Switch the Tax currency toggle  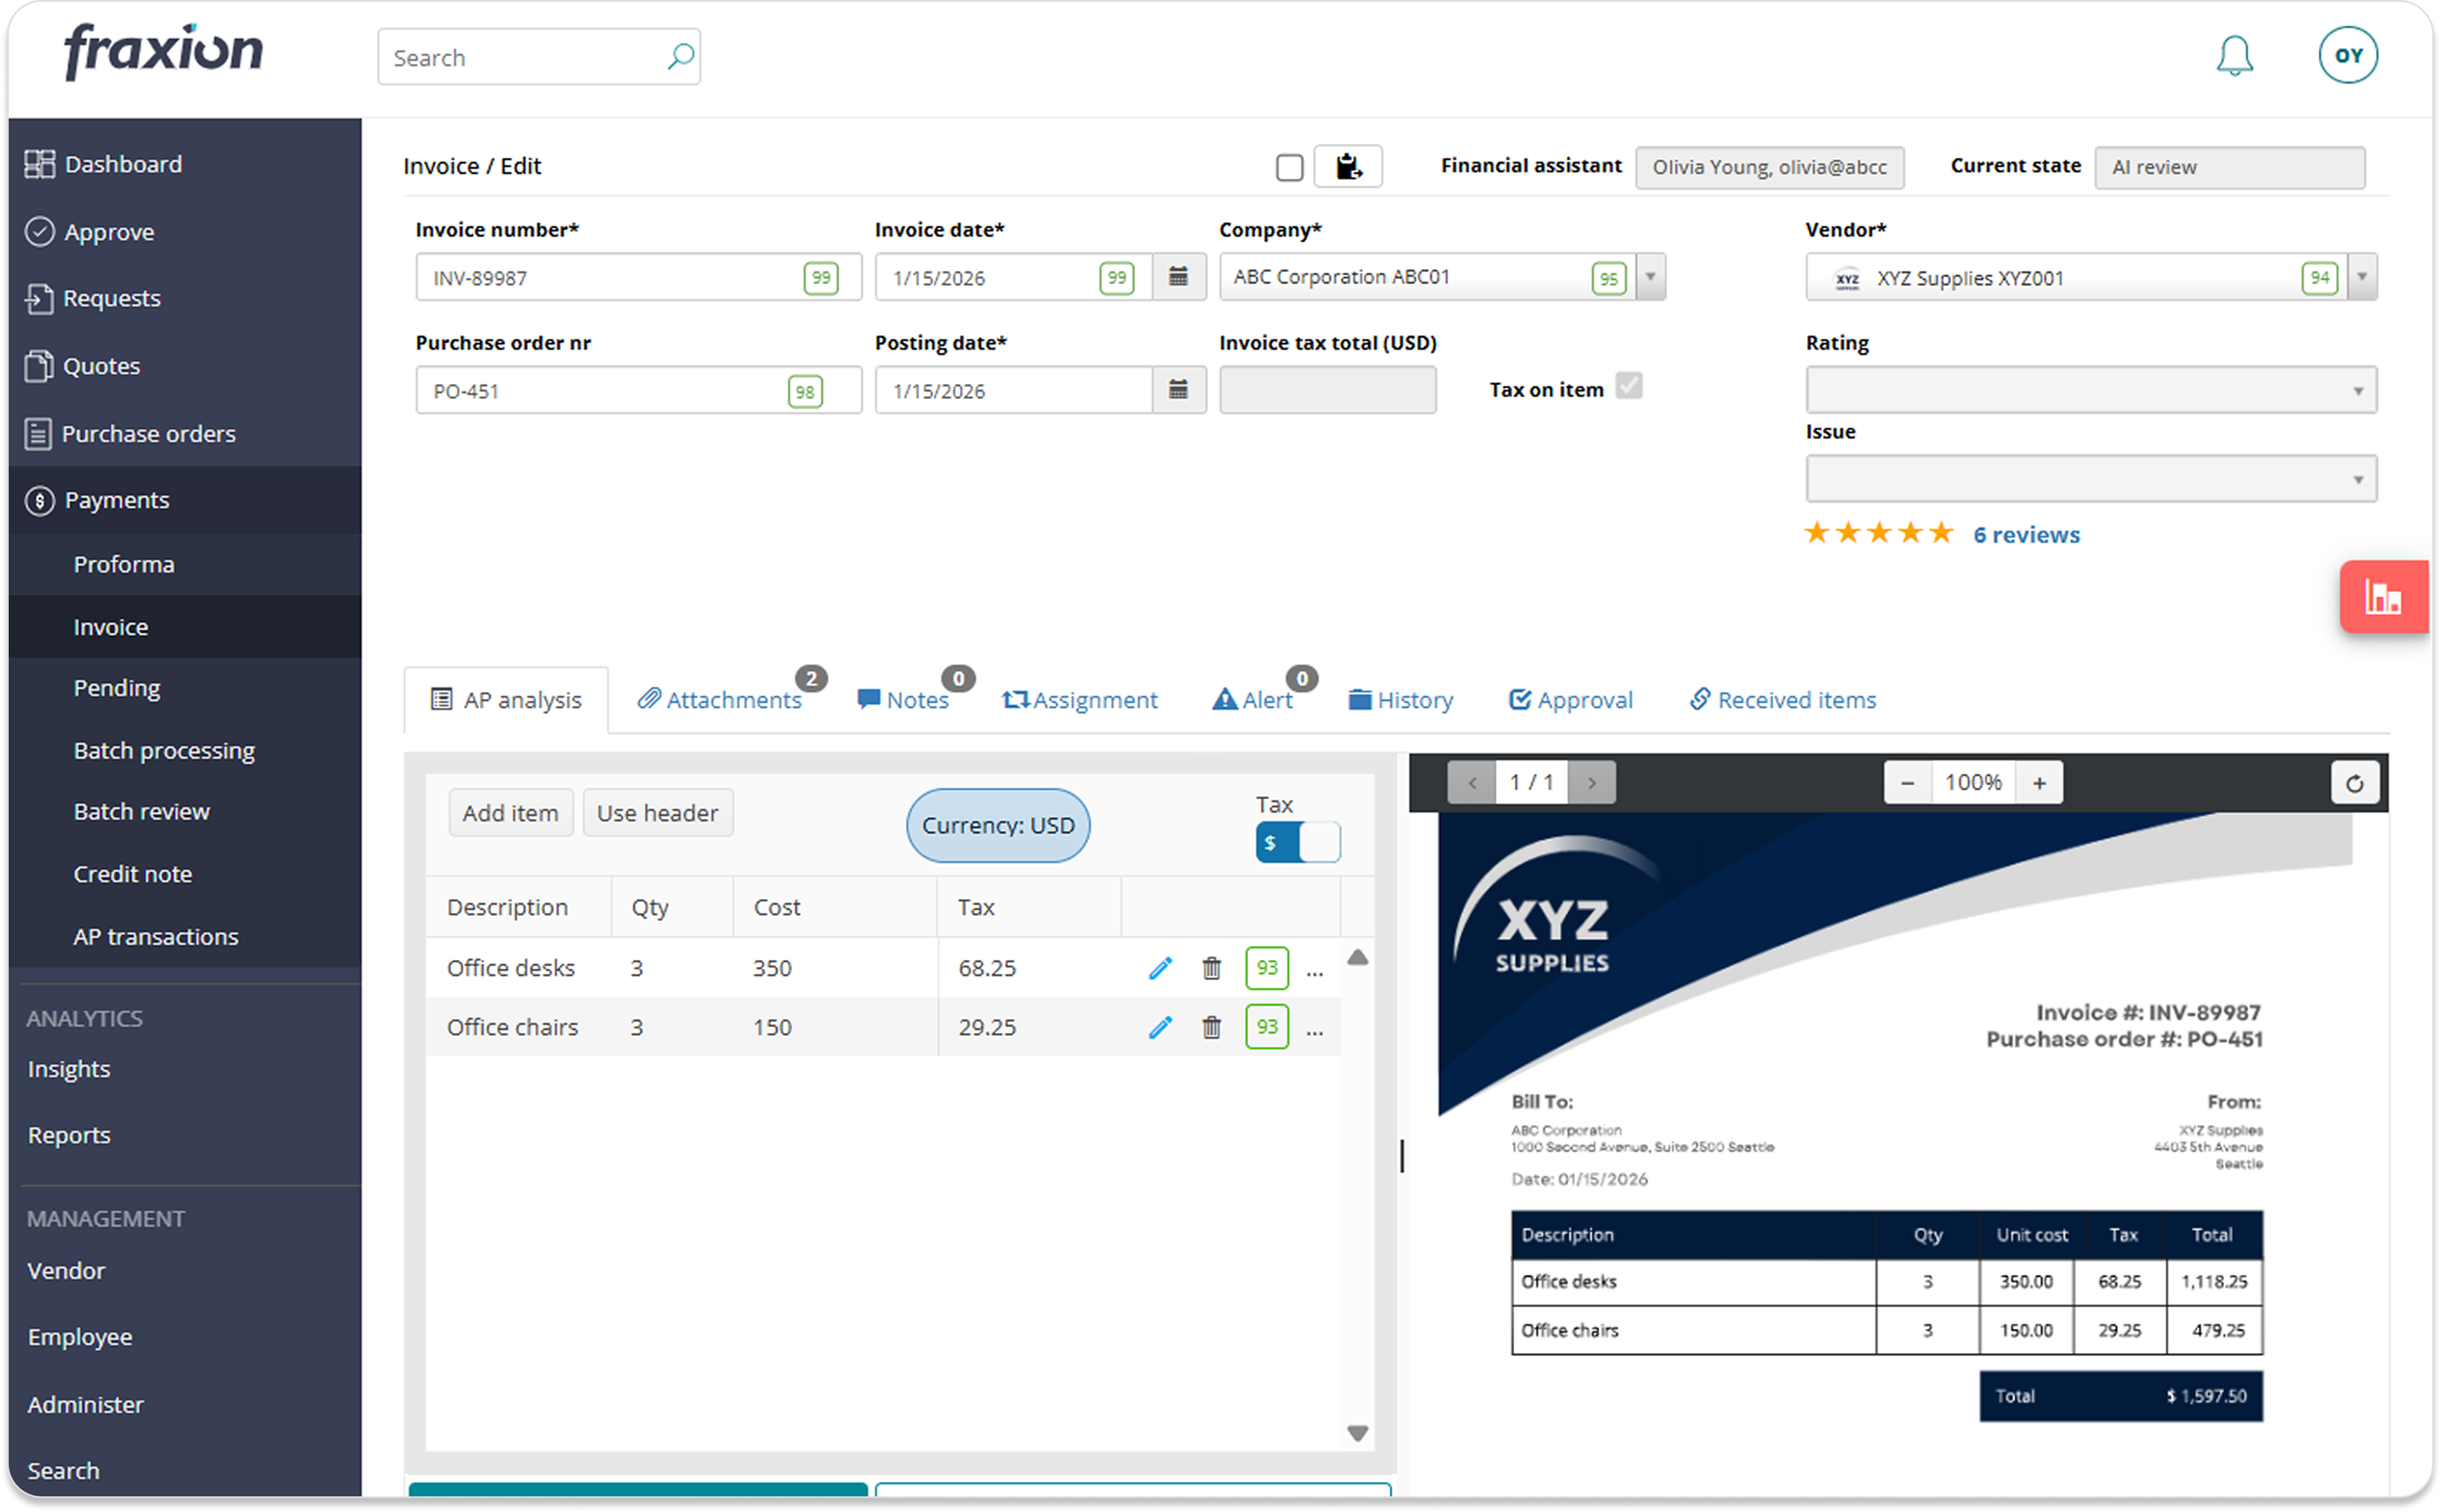pyautogui.click(x=1297, y=842)
